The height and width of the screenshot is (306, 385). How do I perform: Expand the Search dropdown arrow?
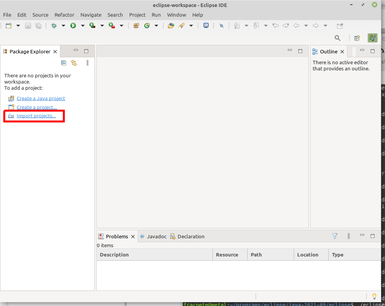point(191,26)
